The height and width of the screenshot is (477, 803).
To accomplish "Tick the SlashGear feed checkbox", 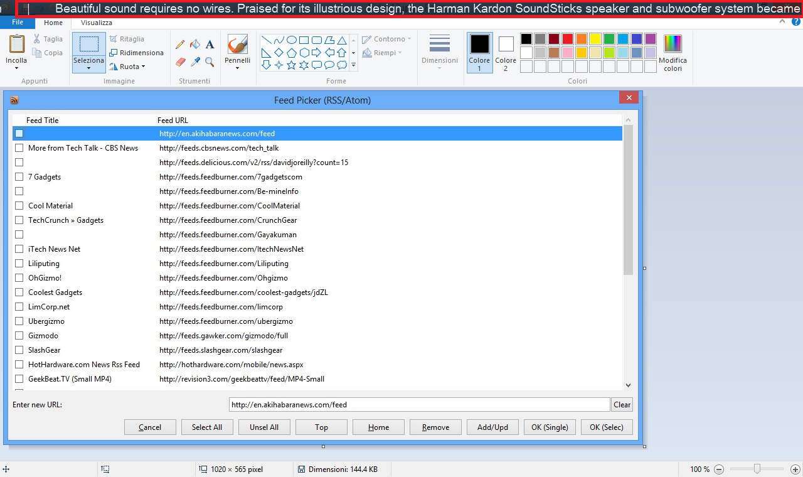I will 19,350.
